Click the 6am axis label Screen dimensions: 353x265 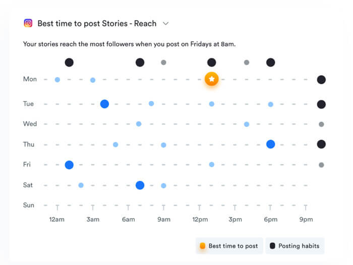point(129,220)
